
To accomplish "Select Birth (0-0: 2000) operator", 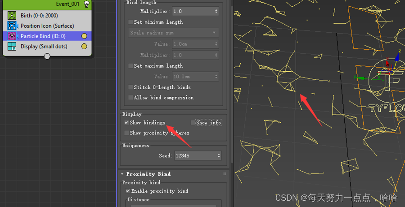I will 47,15.
